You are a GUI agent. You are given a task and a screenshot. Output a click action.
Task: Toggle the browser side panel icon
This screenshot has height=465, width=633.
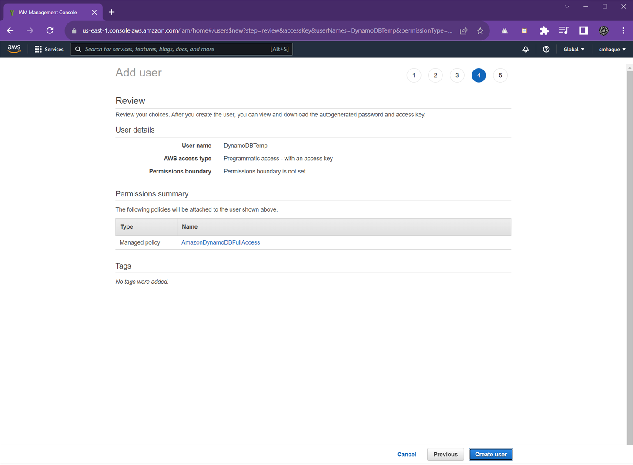[583, 31]
